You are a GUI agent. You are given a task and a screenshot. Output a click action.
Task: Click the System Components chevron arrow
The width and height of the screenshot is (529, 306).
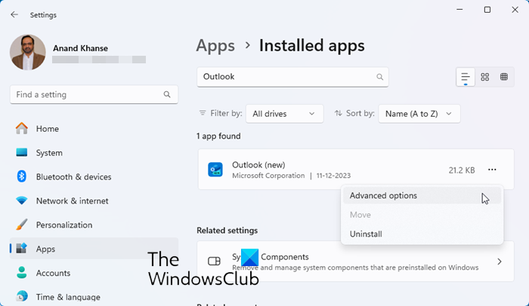[500, 262]
